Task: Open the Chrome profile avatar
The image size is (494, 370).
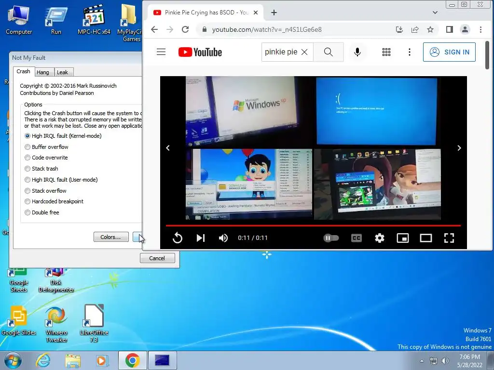Action: (x=465, y=29)
